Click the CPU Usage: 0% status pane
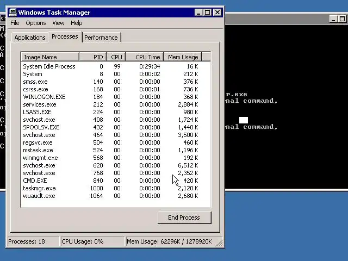Screen dimensions: 348x261 click(x=92, y=241)
